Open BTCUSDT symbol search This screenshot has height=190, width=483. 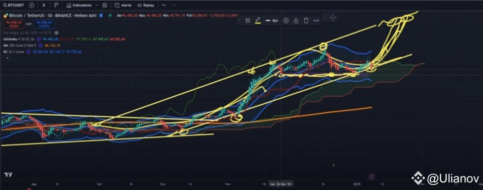(x=13, y=5)
